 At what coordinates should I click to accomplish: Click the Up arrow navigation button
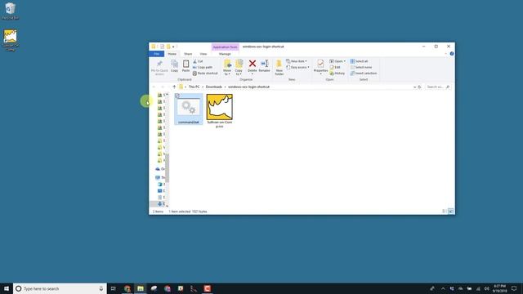tap(174, 87)
